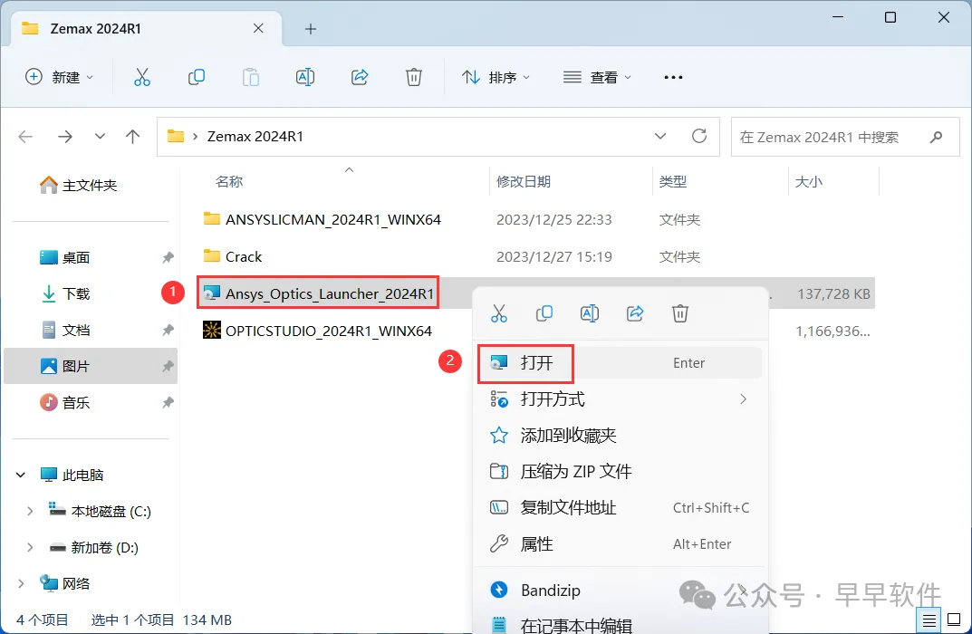972x634 pixels.
Task: Click the Cut icon in the context menu
Action: [x=499, y=313]
